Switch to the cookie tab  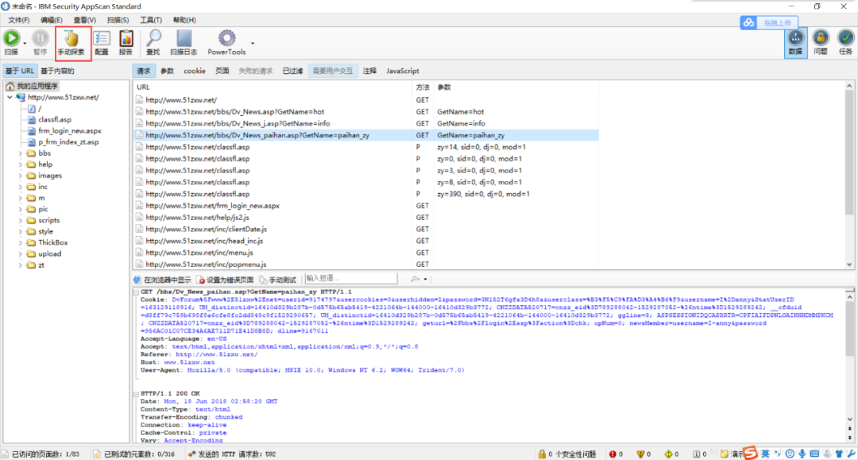pyautogui.click(x=195, y=72)
